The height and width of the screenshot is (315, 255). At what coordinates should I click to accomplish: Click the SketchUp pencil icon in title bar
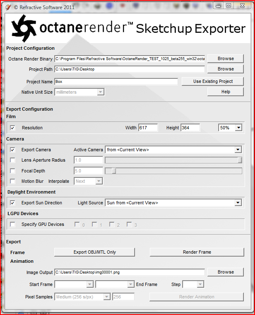8,7
